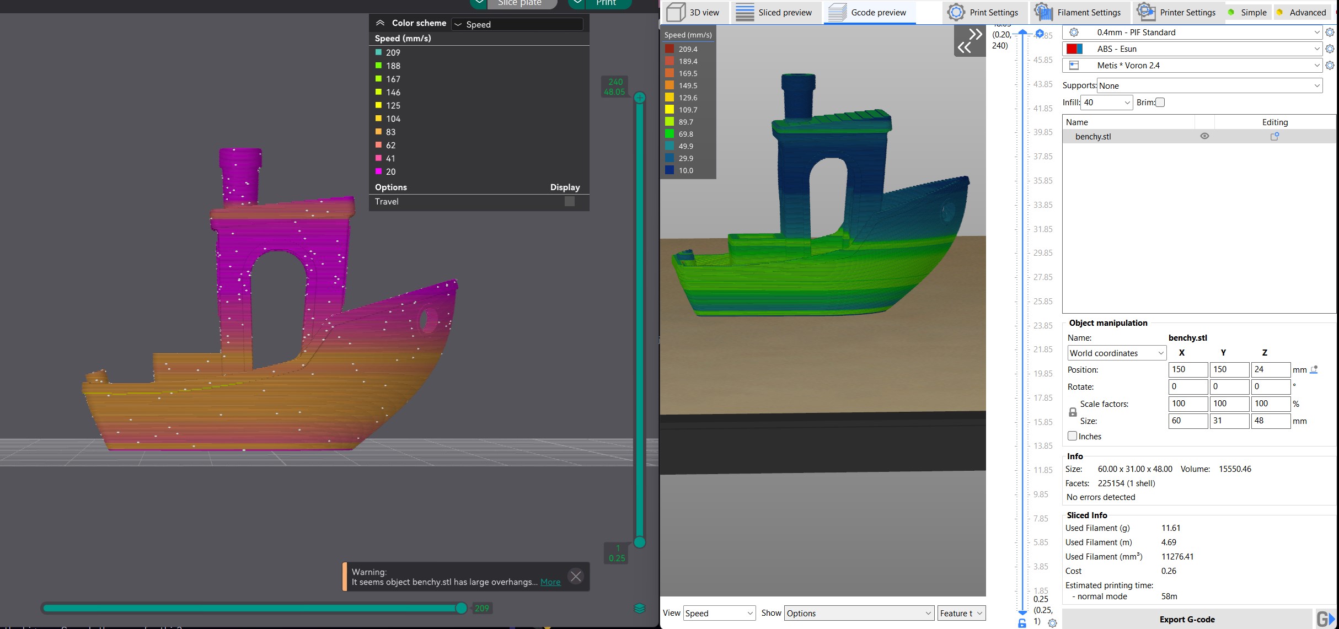Open the Supports dropdown set to None
The image size is (1339, 629).
[x=1210, y=85]
